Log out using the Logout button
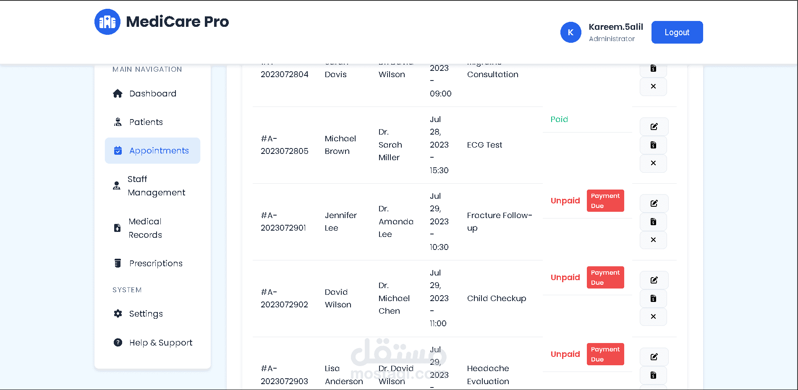 tap(677, 32)
